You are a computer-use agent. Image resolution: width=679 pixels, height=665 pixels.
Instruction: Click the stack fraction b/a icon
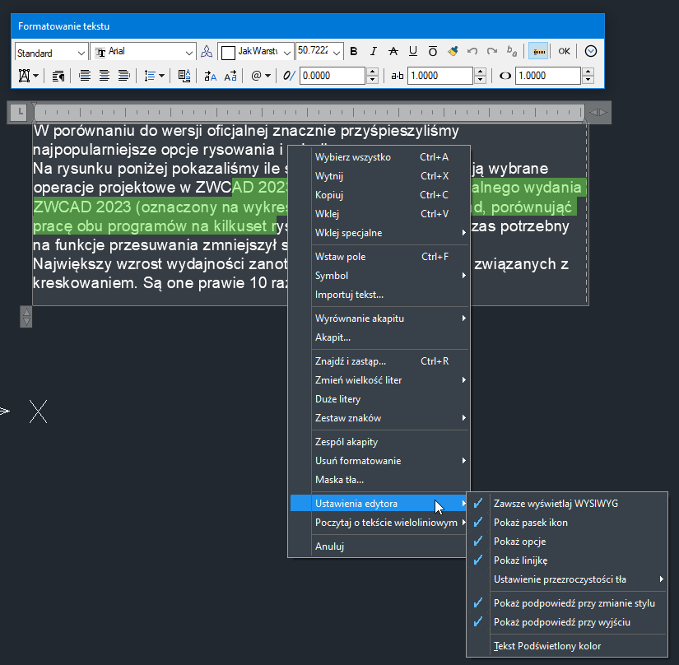512,52
